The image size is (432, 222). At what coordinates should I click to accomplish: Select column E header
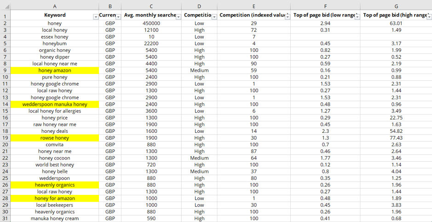pos(254,6)
